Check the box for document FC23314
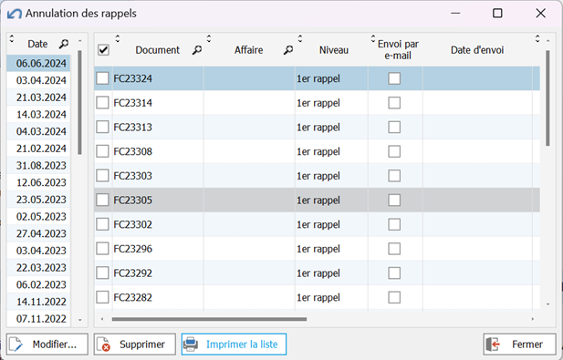 click(102, 103)
